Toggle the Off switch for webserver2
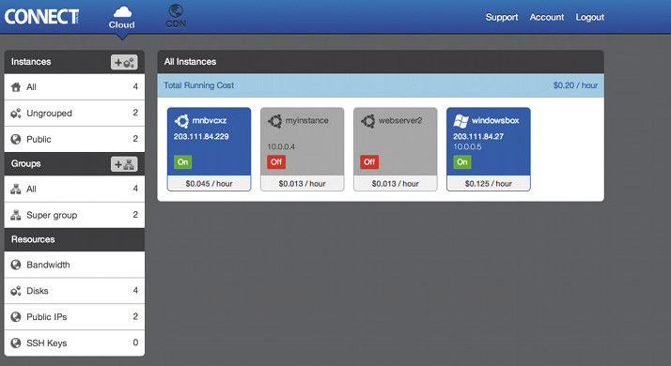 [369, 162]
